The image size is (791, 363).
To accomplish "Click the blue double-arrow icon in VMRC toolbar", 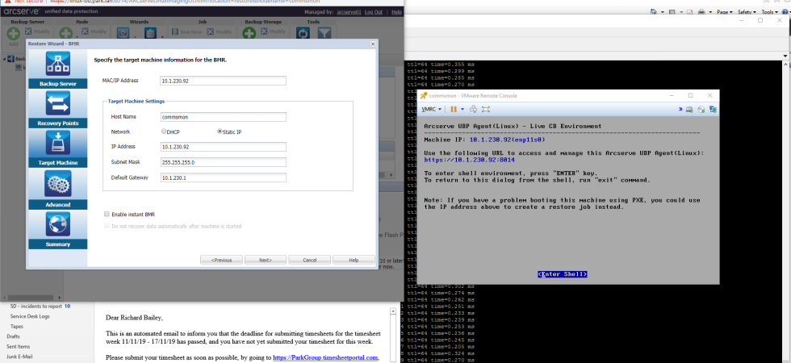I will (x=680, y=109).
